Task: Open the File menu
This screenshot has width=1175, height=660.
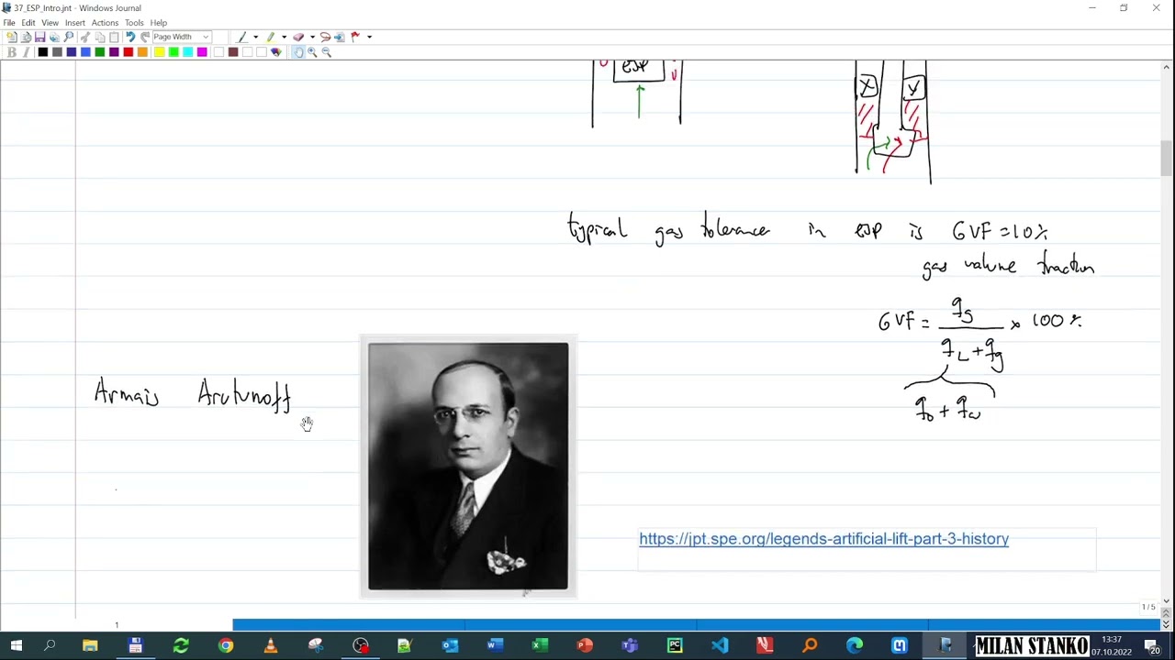Action: click(9, 23)
